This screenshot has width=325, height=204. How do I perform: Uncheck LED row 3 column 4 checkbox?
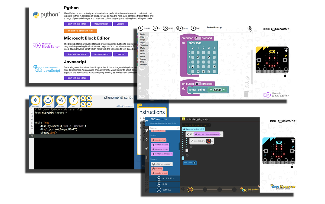pyautogui.click(x=214, y=67)
